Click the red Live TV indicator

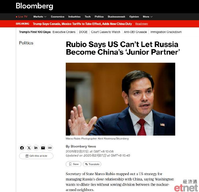22,17
